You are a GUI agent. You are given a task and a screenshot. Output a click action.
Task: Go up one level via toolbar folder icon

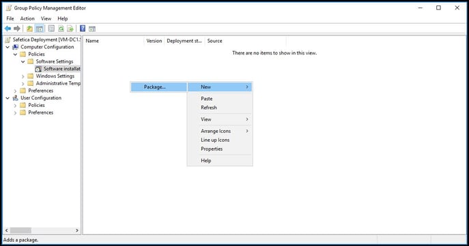(x=29, y=29)
